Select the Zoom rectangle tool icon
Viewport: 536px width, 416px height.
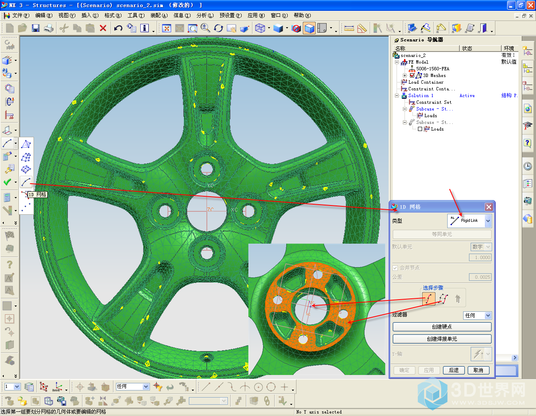[193, 28]
